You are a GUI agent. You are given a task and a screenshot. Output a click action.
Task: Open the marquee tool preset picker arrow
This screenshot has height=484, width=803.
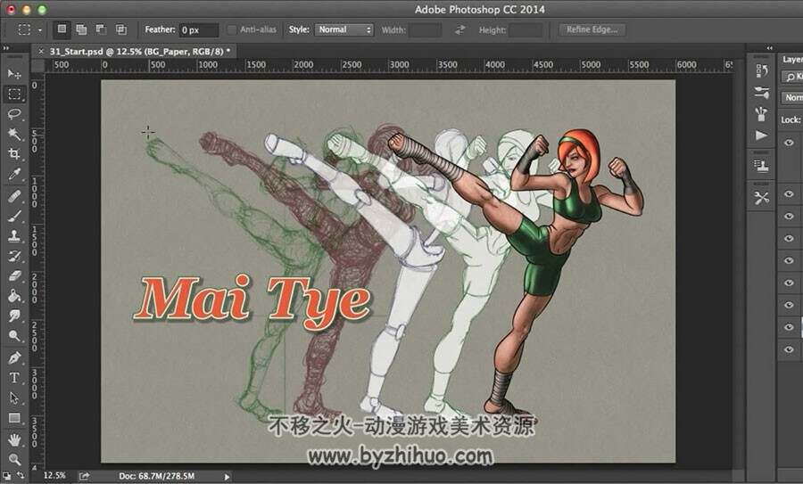coord(40,30)
